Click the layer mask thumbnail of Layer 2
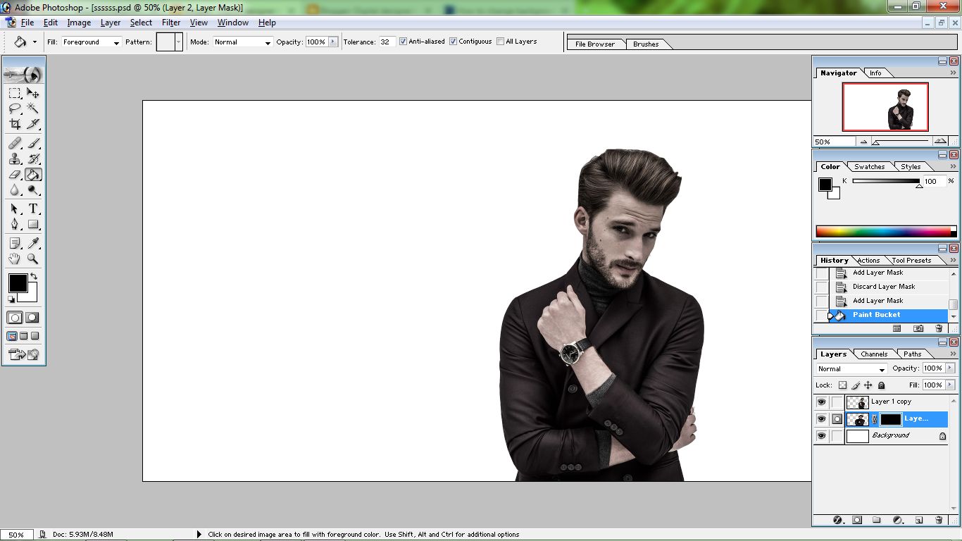The height and width of the screenshot is (541, 962). 890,419
